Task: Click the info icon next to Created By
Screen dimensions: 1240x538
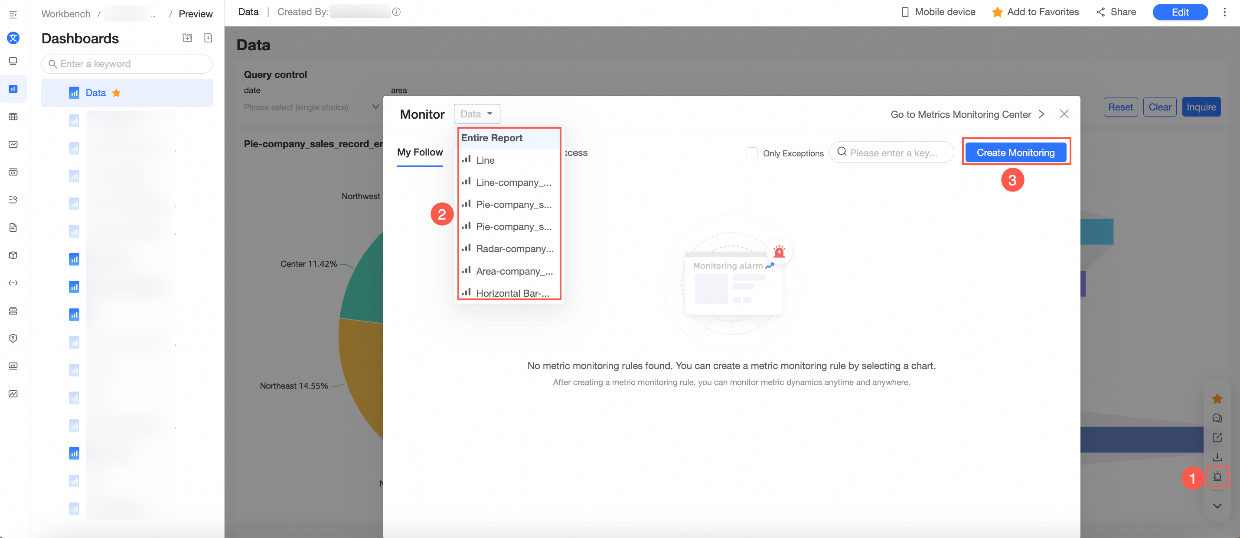Action: pos(396,12)
